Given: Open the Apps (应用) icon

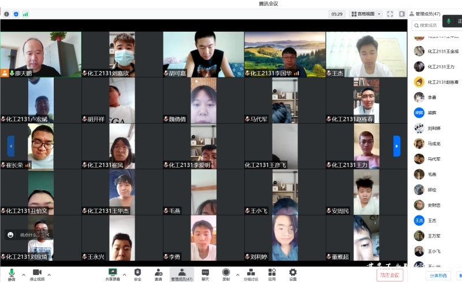Looking at the screenshot, I should coord(271,273).
